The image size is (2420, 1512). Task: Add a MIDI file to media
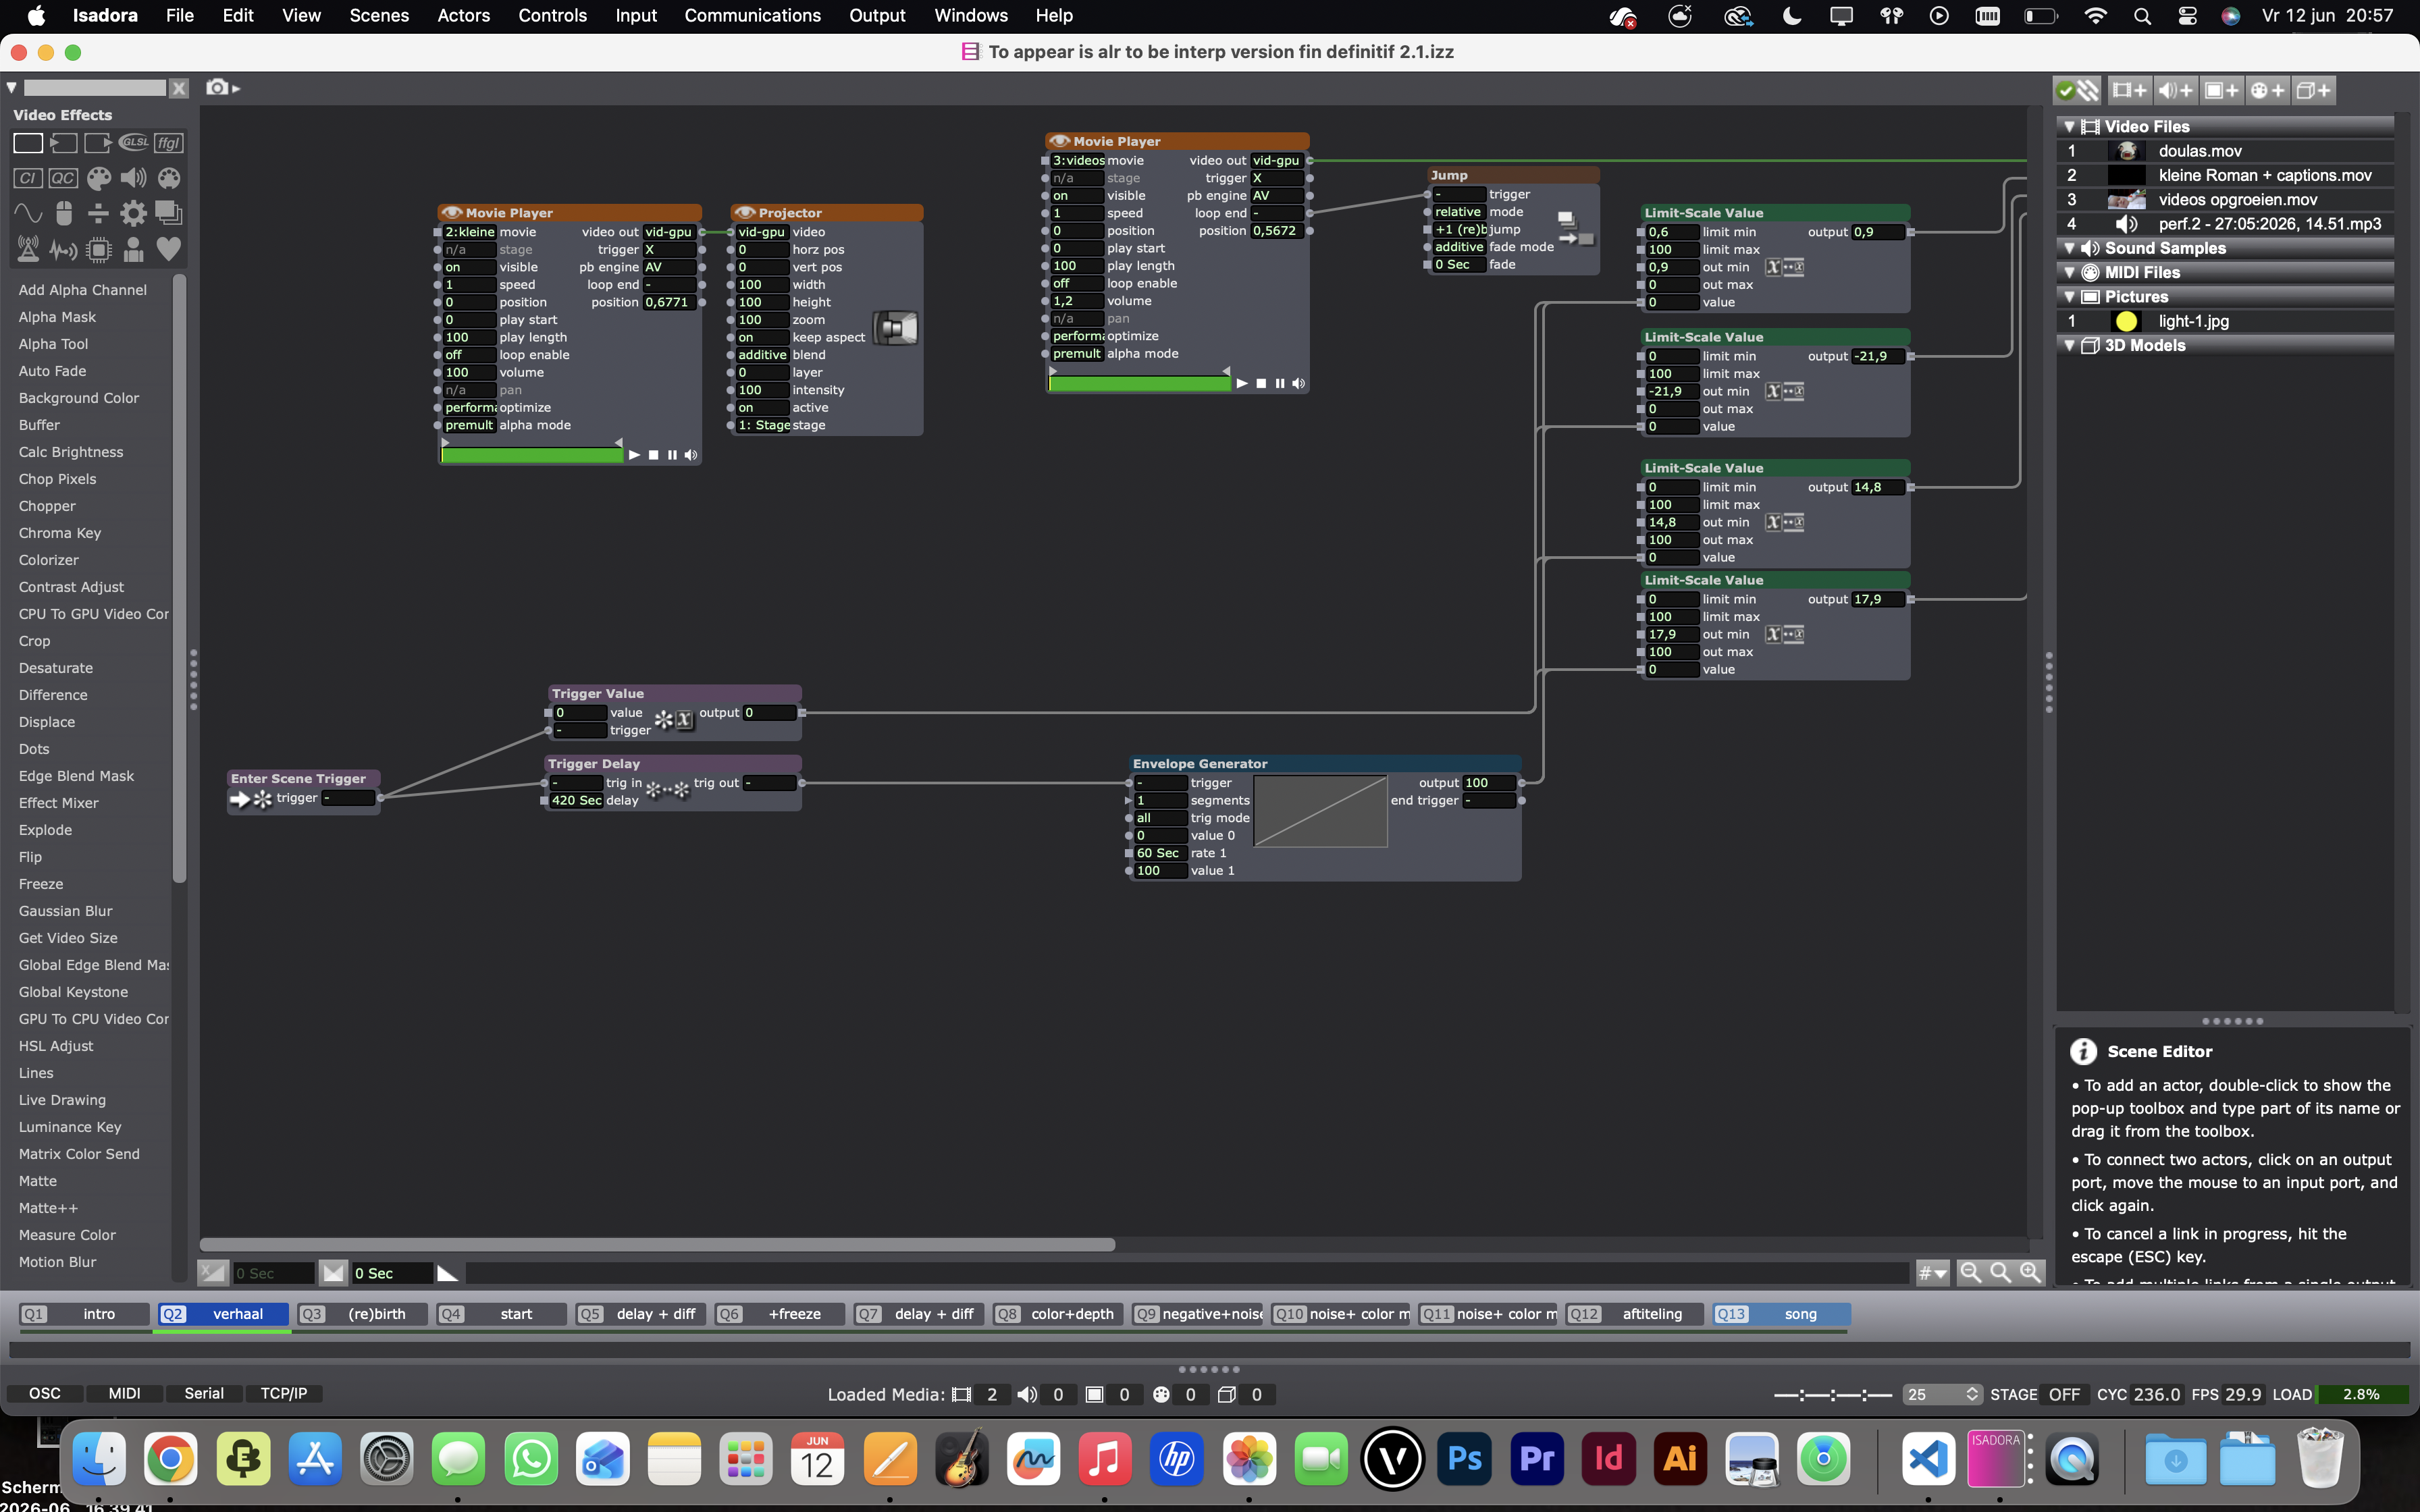tap(2267, 90)
